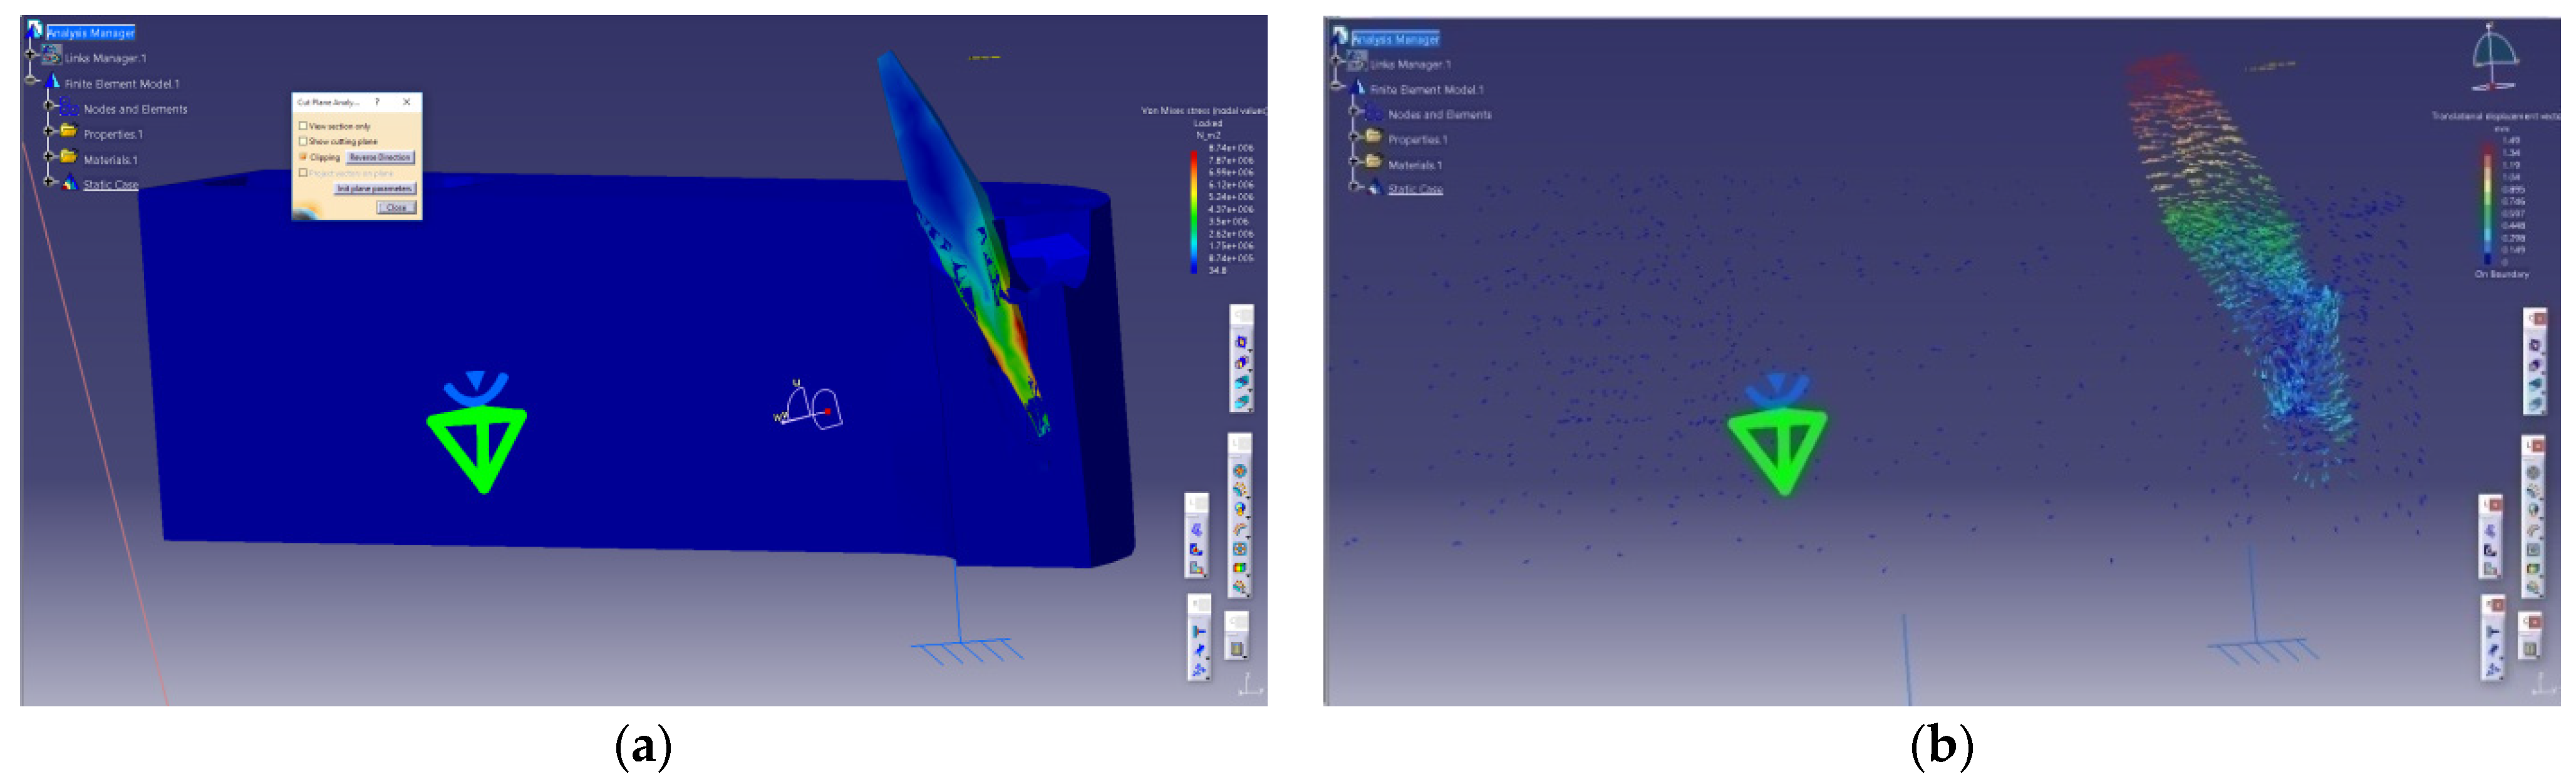Click the Von Mises stress color legend bar
Image resolution: width=2576 pixels, height=784 pixels.
click(x=1194, y=211)
